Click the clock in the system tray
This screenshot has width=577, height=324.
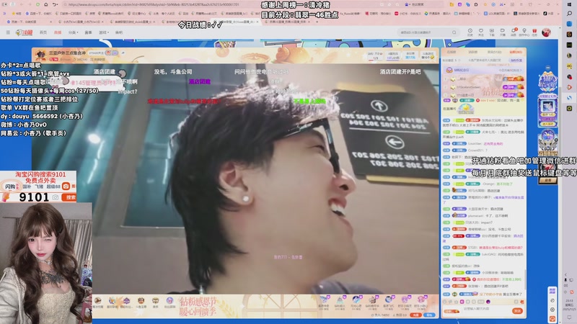[x=569, y=305]
